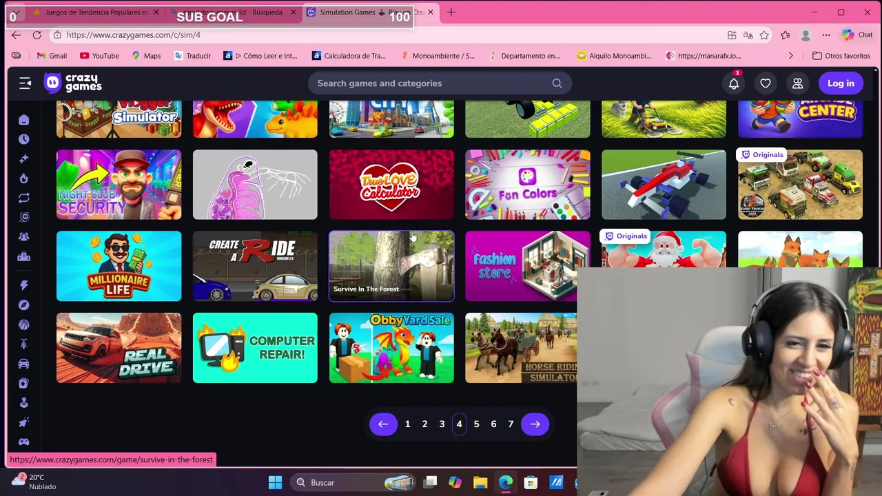This screenshot has height=496, width=882.
Task: Open Casual joystick icon in sidebar
Action: pos(24,402)
